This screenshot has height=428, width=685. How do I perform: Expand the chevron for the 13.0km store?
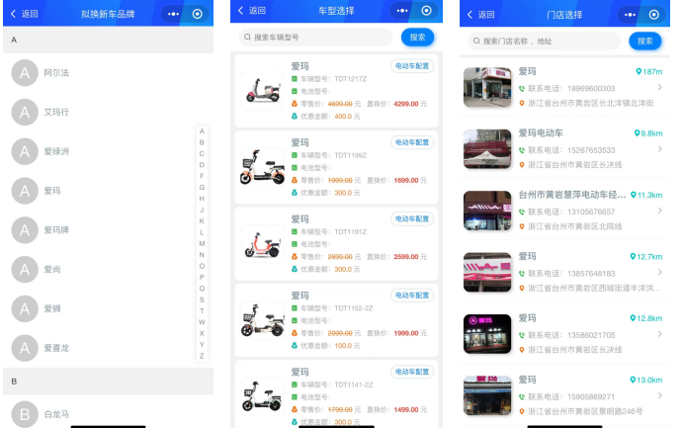click(659, 395)
